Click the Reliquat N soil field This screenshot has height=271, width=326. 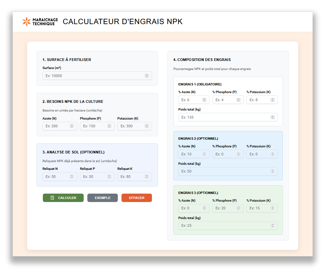pyautogui.click(x=56, y=177)
